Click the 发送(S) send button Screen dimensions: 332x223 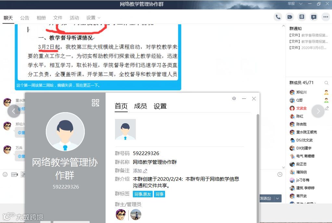[265, 198]
